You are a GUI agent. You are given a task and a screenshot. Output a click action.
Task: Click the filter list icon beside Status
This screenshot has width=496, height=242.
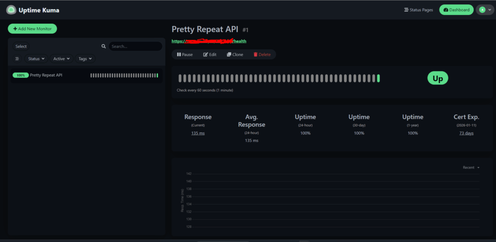pyautogui.click(x=17, y=59)
